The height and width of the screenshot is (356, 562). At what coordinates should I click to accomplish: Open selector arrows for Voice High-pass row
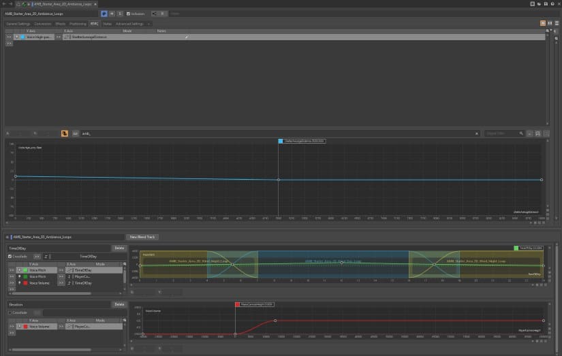tap(9, 37)
